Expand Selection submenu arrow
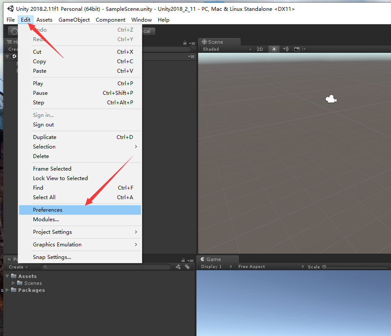This screenshot has height=336, width=391. (136, 146)
